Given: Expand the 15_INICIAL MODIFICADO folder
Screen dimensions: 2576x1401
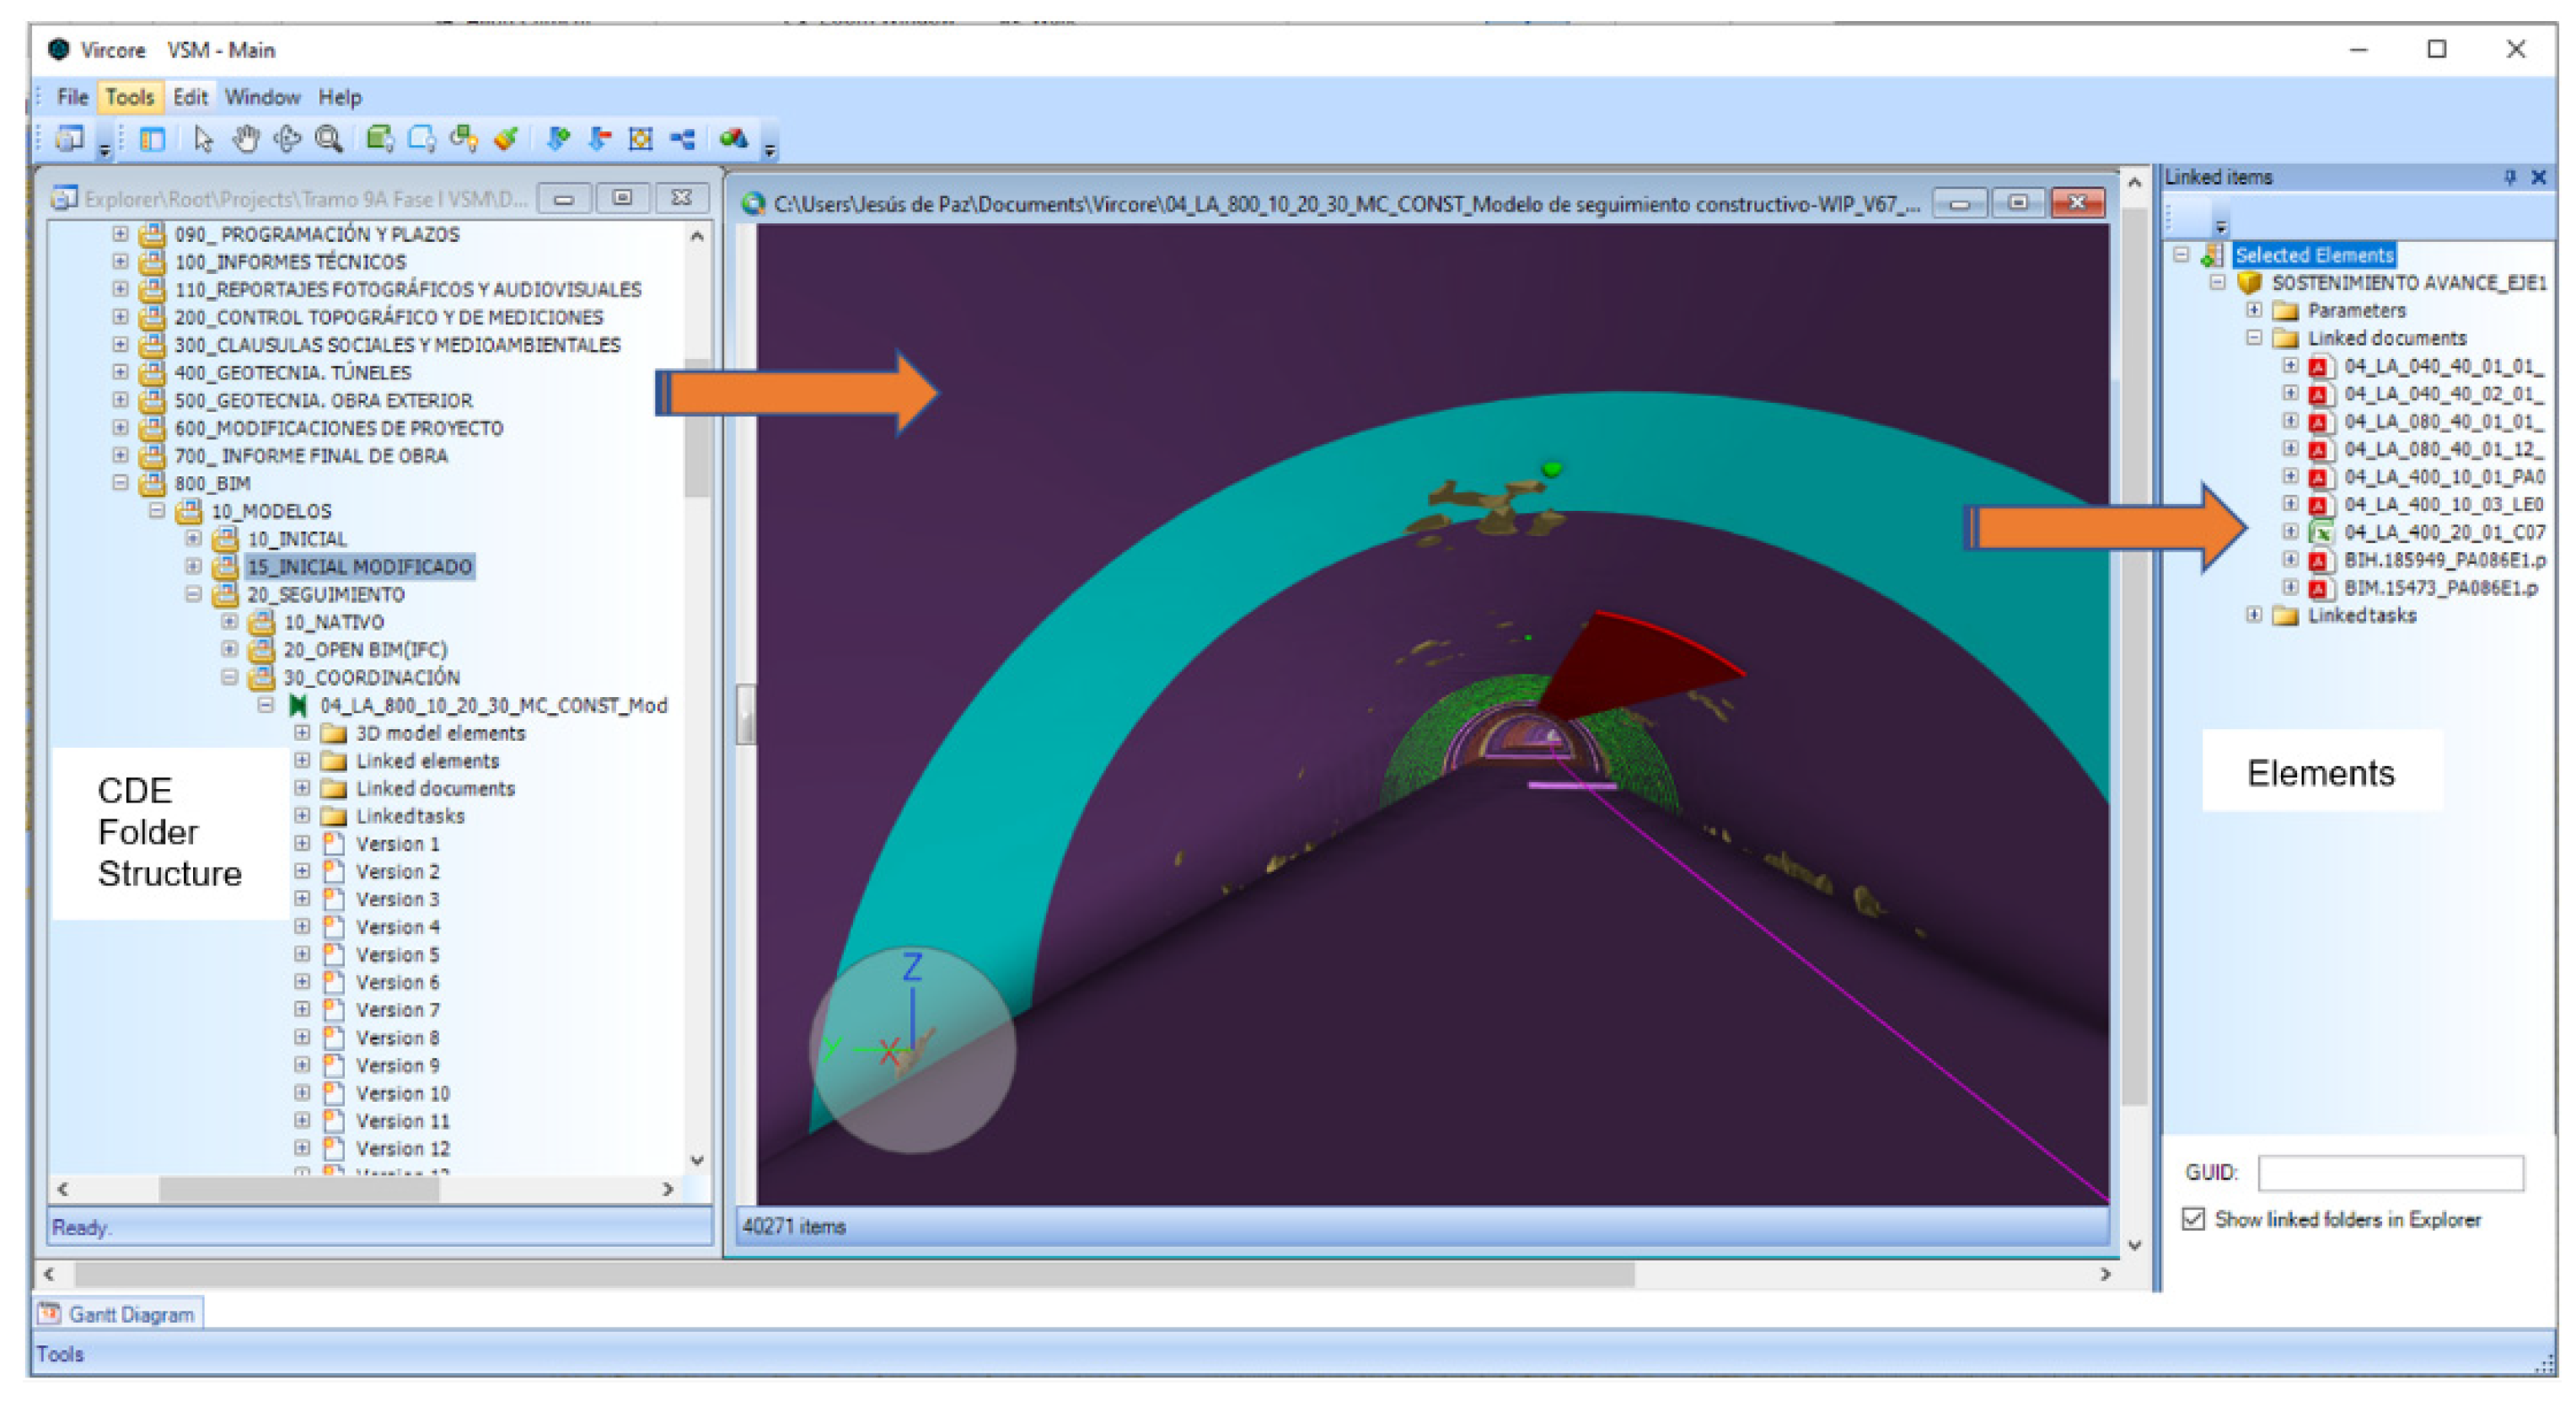Looking at the screenshot, I should click(x=193, y=566).
